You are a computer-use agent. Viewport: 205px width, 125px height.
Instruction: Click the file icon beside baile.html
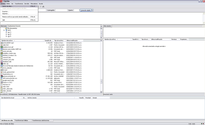click(2, 45)
